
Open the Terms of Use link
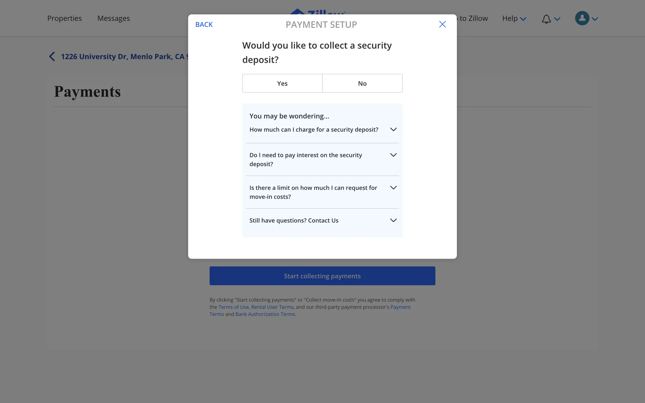coord(233,307)
